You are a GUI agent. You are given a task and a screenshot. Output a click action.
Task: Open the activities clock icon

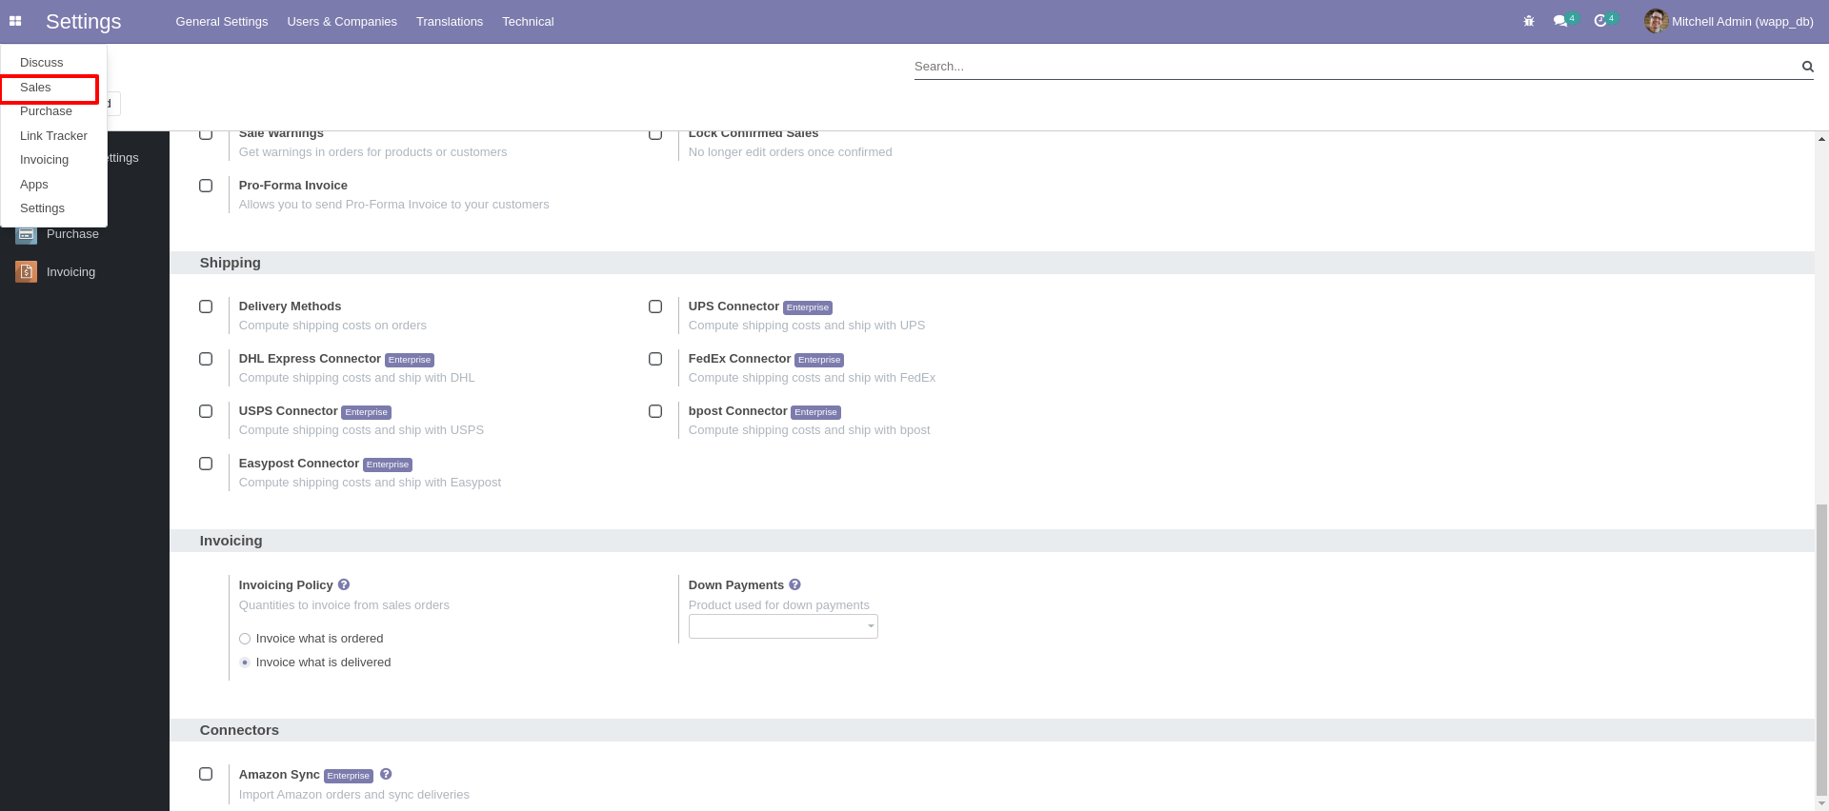click(1600, 21)
